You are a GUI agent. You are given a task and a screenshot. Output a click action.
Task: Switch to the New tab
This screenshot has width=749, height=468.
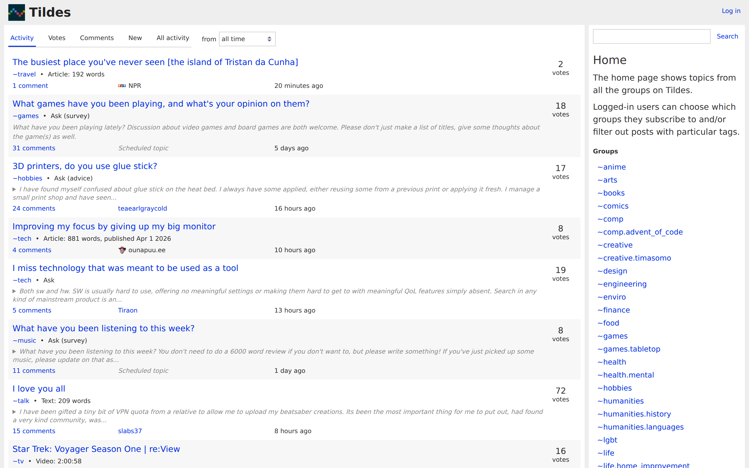(135, 38)
